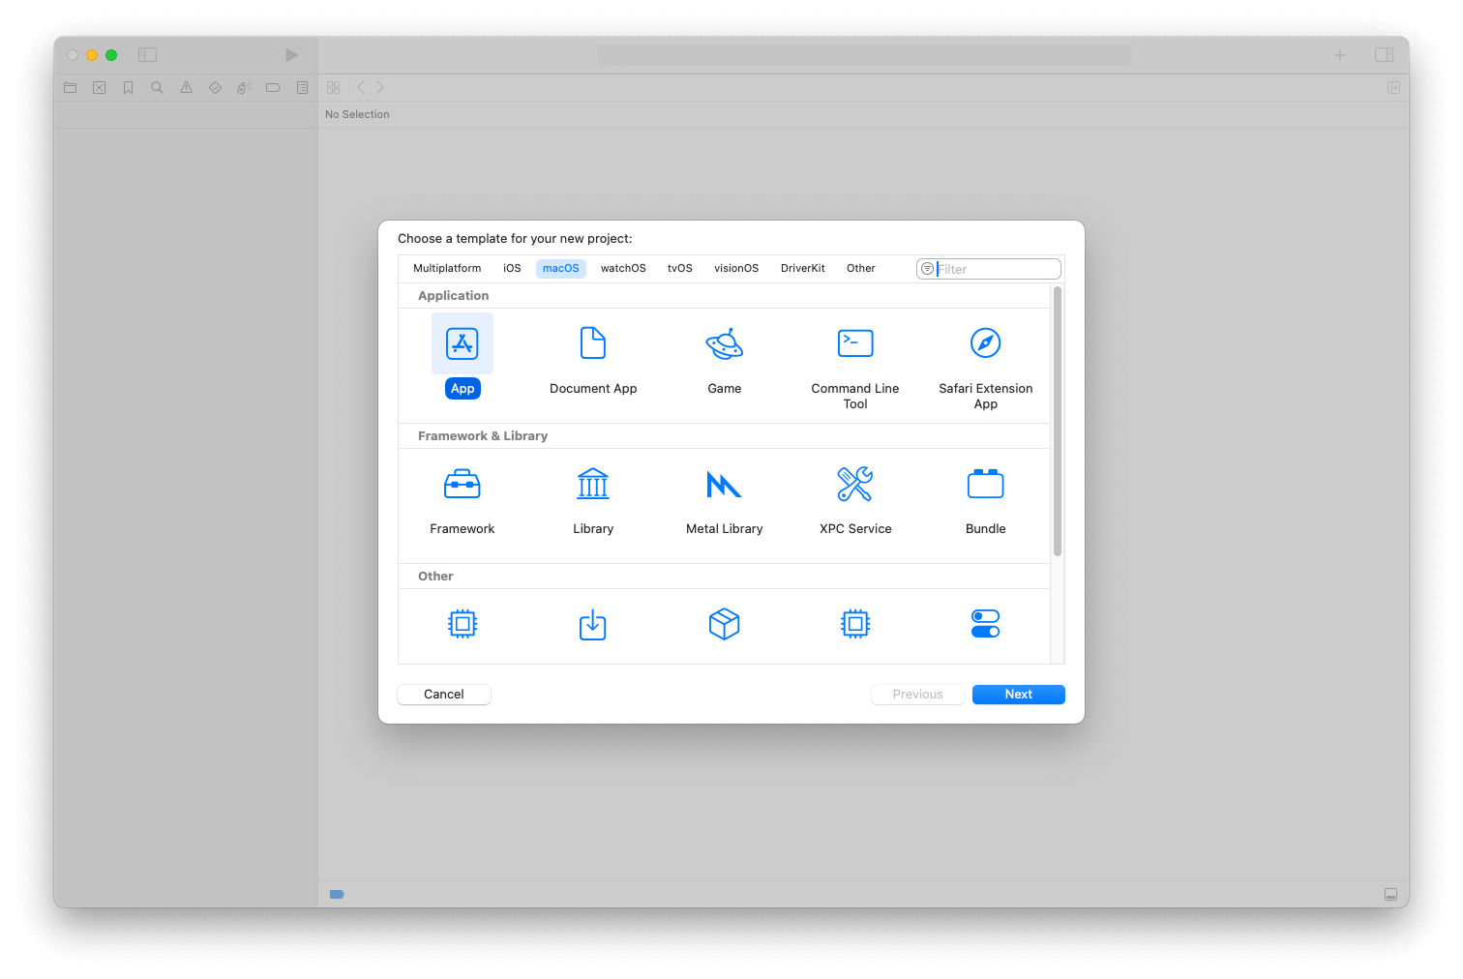
Task: Select the first chip icon under Other
Action: click(463, 624)
